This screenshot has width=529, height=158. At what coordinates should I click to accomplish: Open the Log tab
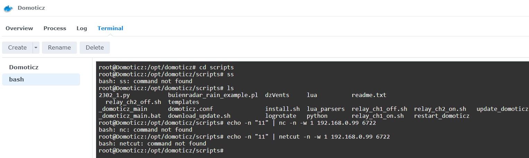[82, 28]
